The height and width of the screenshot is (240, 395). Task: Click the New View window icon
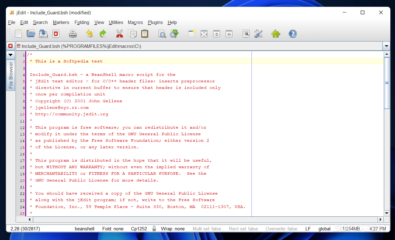point(191,34)
